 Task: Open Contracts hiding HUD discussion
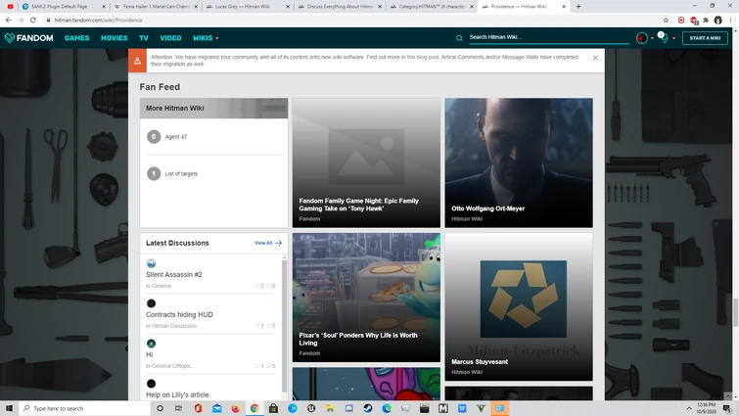pyautogui.click(x=179, y=315)
